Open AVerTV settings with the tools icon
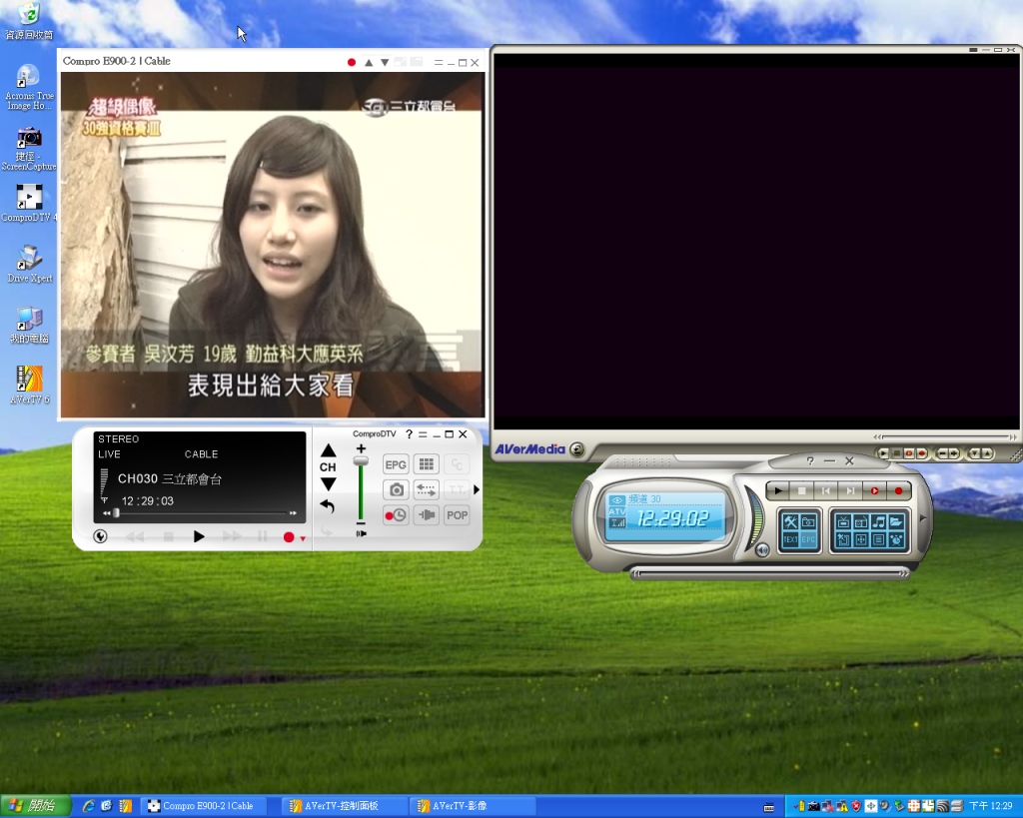The width and height of the screenshot is (1023, 818). 791,521
